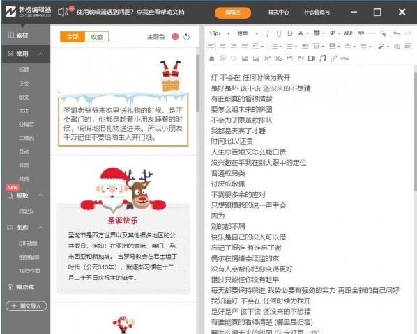Align text to the right
The height and width of the screenshot is (334, 417).
tap(234, 47)
